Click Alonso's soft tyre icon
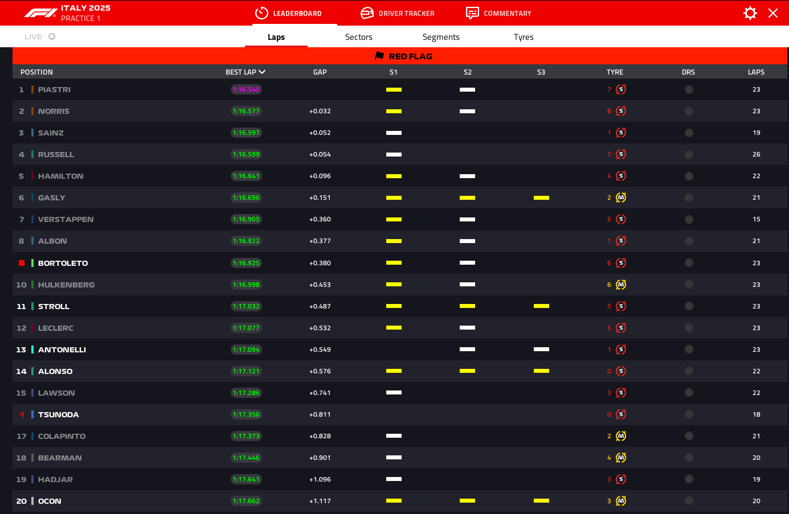This screenshot has height=514, width=789. [x=621, y=371]
